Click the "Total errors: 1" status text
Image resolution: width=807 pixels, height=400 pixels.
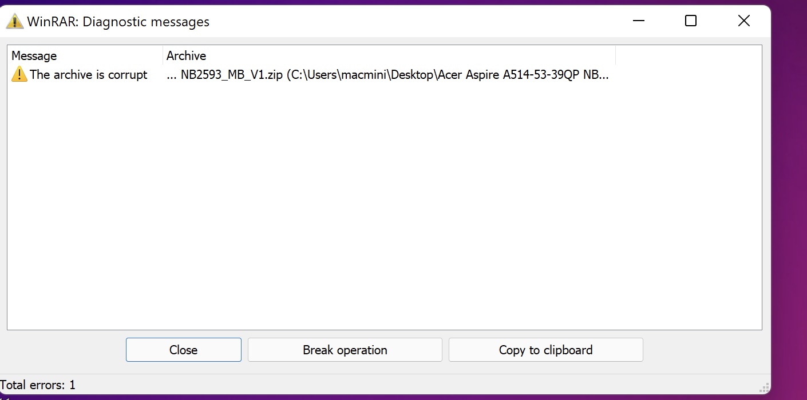pyautogui.click(x=38, y=385)
